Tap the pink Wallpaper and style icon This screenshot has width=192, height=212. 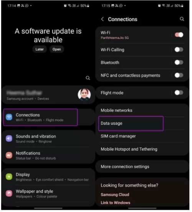(x=9, y=194)
